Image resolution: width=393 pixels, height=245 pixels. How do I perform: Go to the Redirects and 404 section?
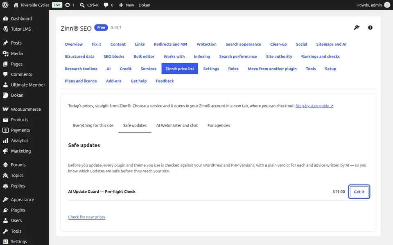pos(170,44)
